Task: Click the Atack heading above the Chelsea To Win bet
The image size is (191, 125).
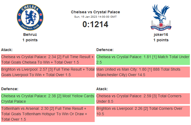Action: click(x=7, y=50)
